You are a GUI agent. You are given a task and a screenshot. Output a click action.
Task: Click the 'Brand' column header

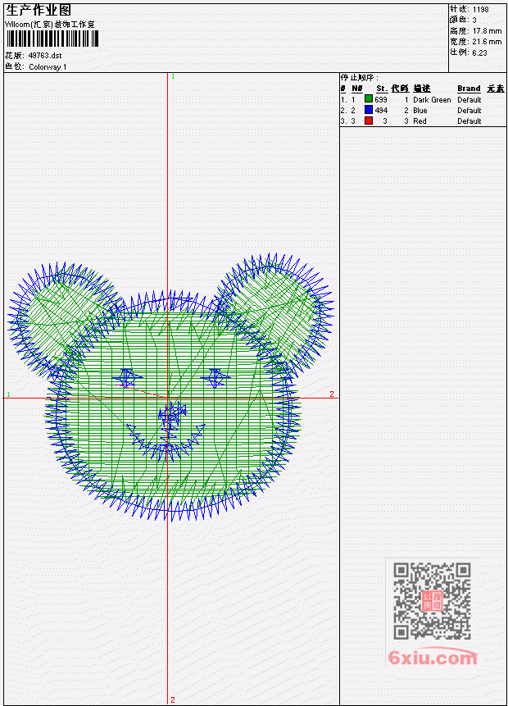pos(469,89)
